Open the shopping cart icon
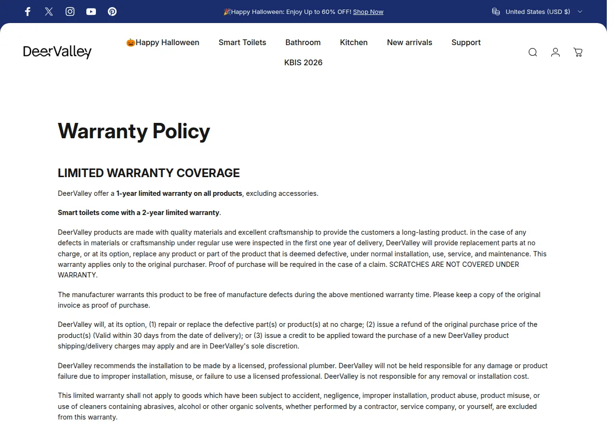 click(x=578, y=52)
